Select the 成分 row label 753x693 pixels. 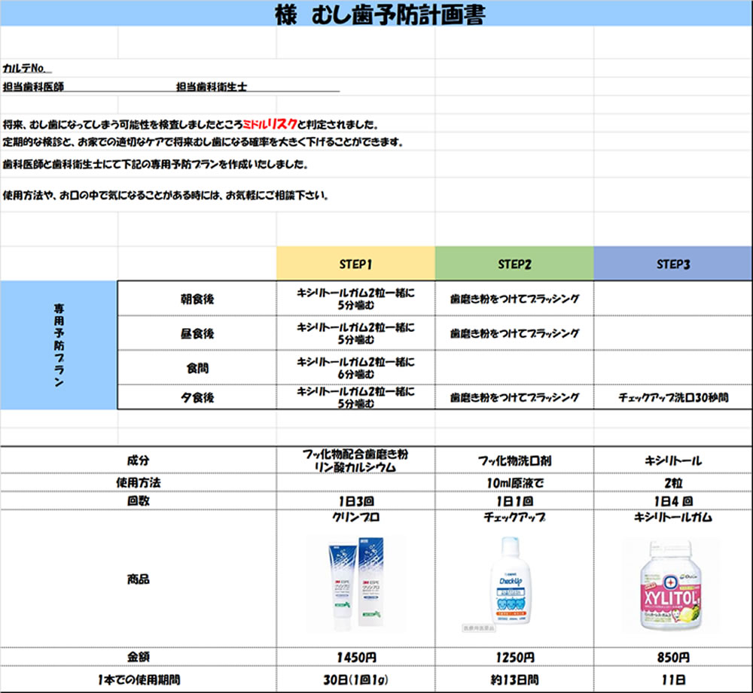point(139,460)
